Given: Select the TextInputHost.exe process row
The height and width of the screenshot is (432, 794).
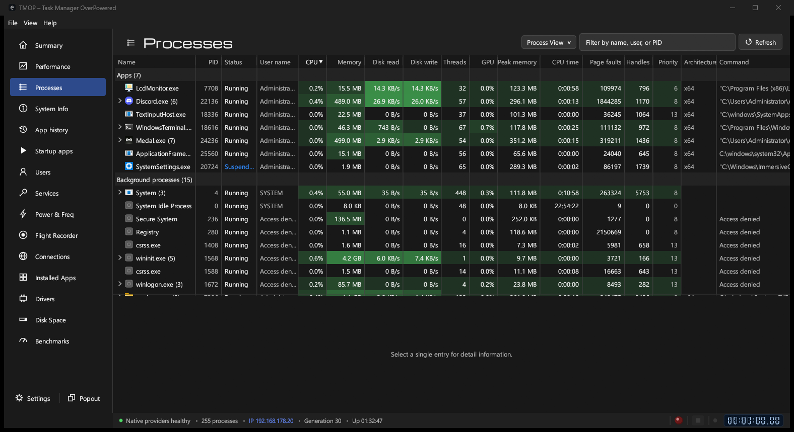Looking at the screenshot, I should click(451, 114).
